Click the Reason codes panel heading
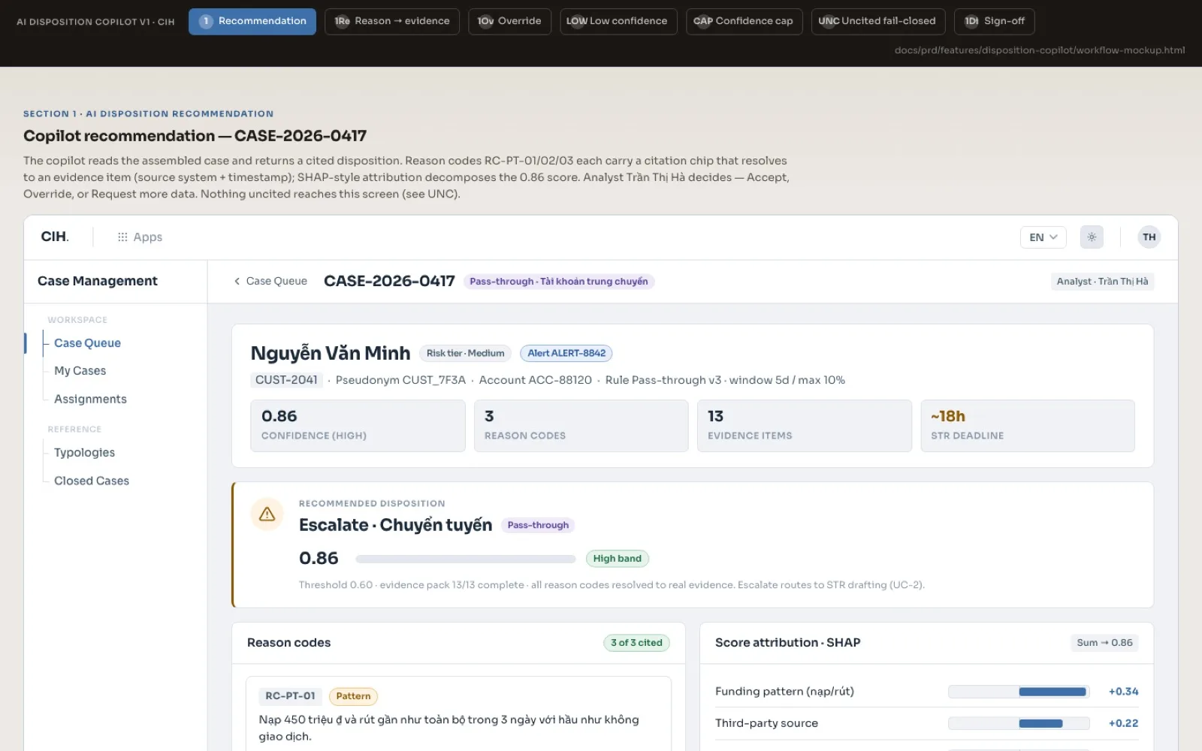This screenshot has width=1202, height=751. tap(288, 643)
